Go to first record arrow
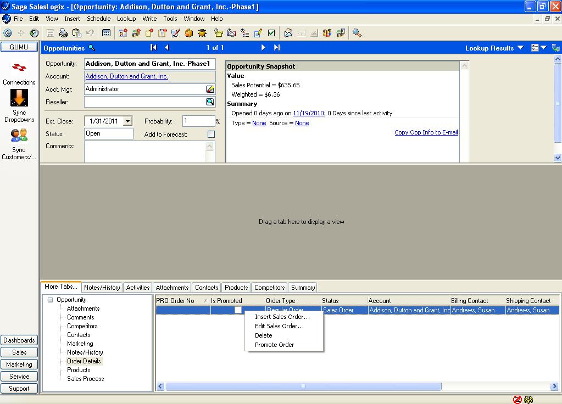Image resolution: width=562 pixels, height=404 pixels. (153, 47)
